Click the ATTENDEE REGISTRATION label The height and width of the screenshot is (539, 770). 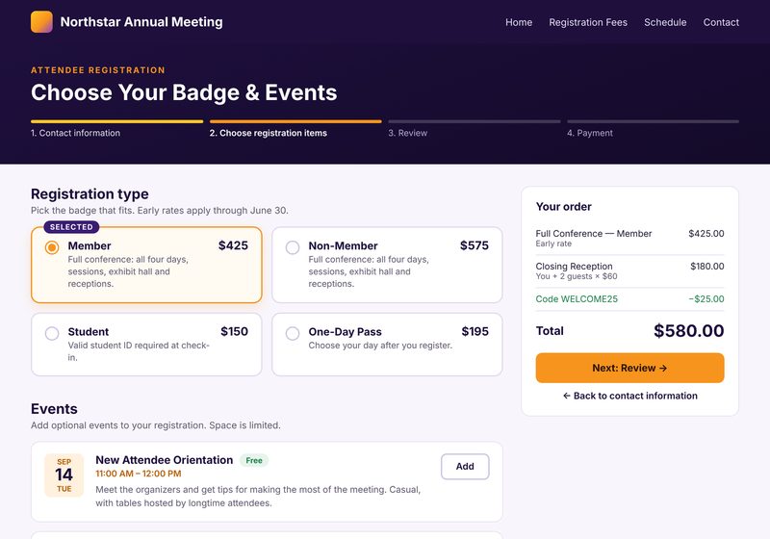(x=98, y=70)
